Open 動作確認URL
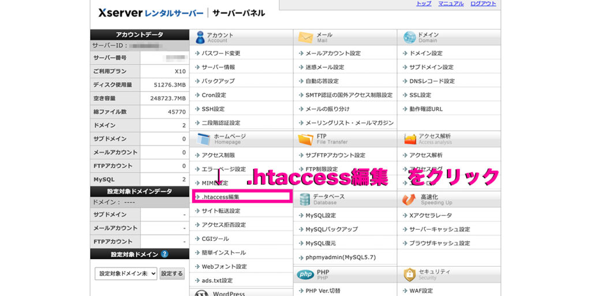Viewport: 591px width, 296px height. pos(426,109)
